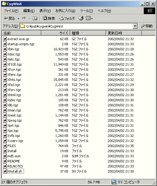Select the Xfnts.tgz file entry
This screenshot has width=157, height=186.
(14, 80)
